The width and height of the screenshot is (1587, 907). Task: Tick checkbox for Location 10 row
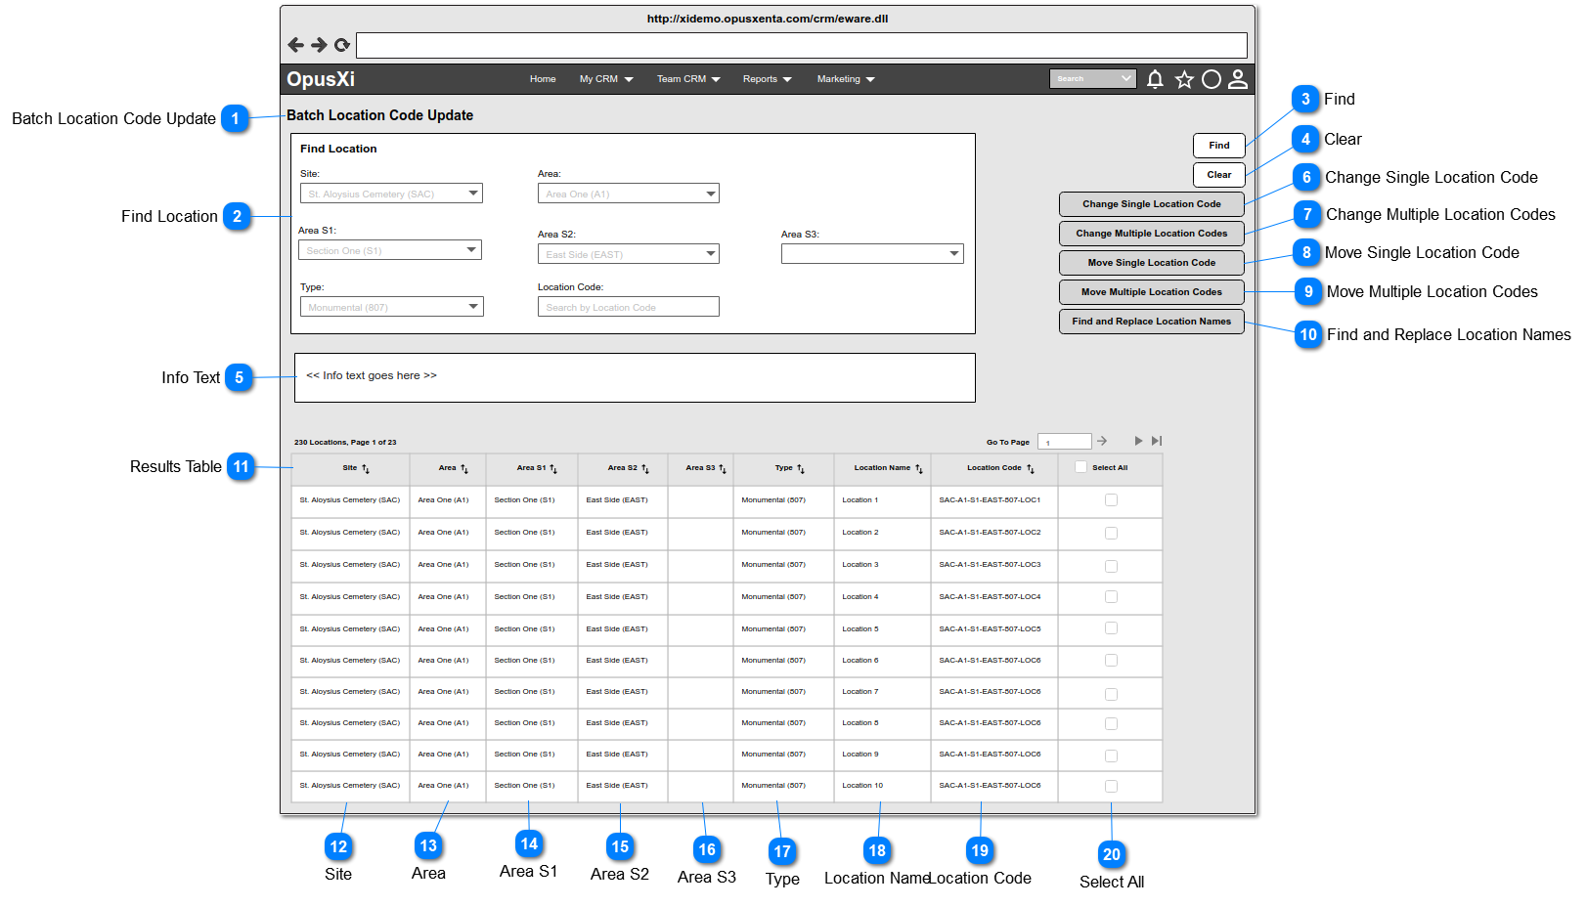point(1111,786)
